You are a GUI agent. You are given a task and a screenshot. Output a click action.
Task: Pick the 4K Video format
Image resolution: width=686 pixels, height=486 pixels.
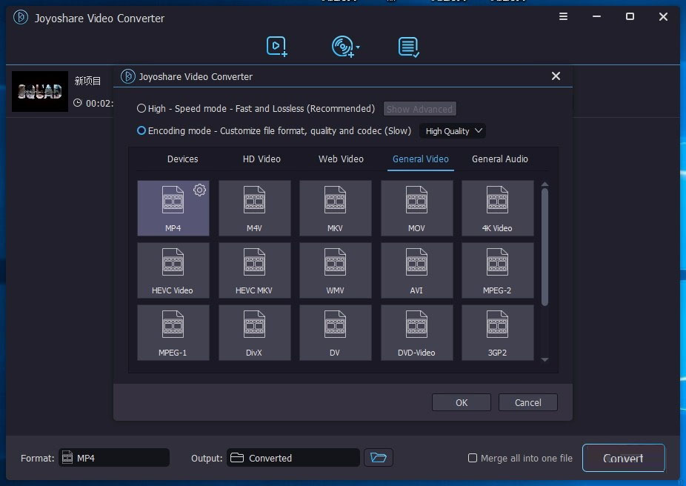pyautogui.click(x=497, y=207)
